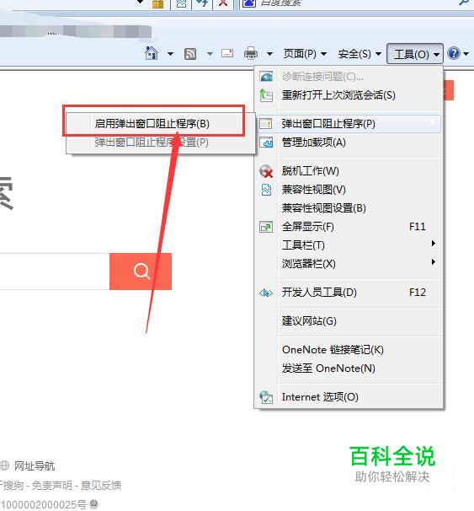Click the Print icon
The width and height of the screenshot is (474, 511).
coord(251,53)
